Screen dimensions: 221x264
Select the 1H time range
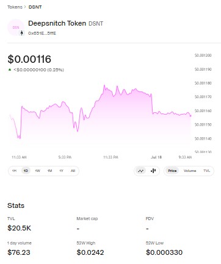(14, 171)
